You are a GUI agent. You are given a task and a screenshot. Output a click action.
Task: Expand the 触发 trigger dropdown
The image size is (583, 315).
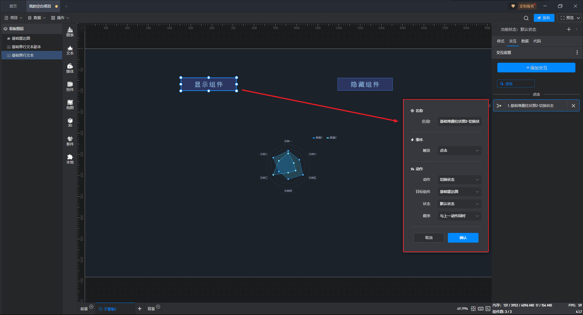pyautogui.click(x=459, y=151)
